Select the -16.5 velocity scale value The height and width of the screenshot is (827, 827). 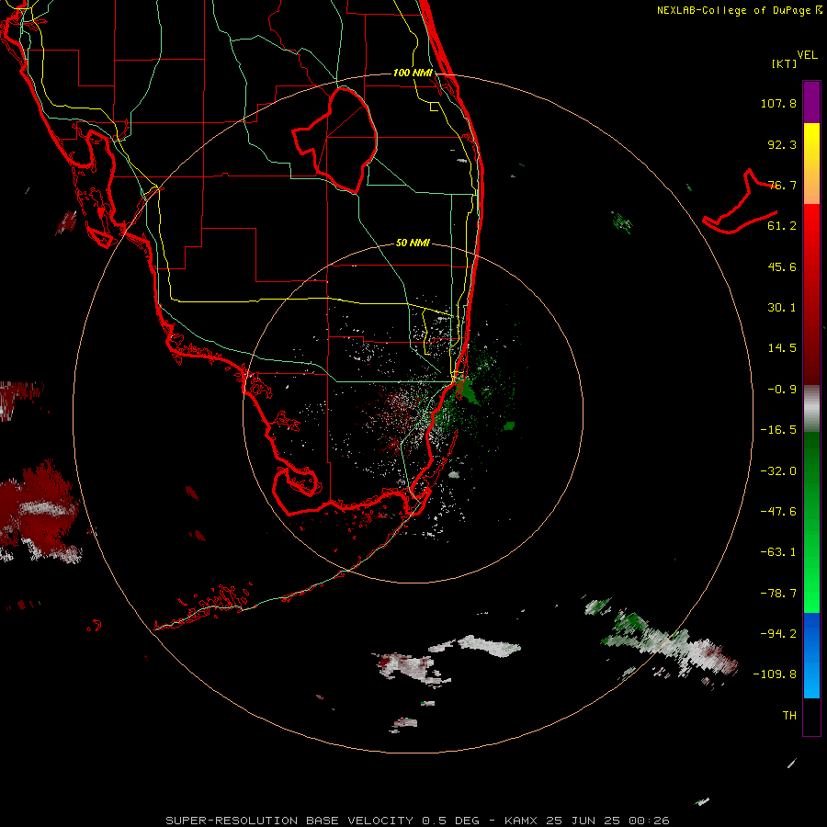click(x=778, y=430)
